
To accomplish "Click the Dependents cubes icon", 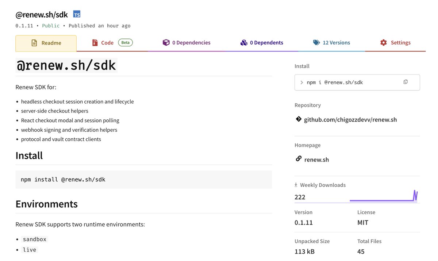I will click(244, 43).
